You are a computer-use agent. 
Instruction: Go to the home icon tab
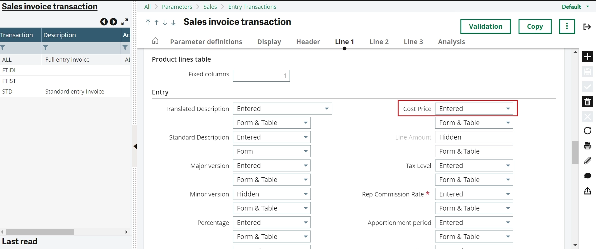pos(155,41)
